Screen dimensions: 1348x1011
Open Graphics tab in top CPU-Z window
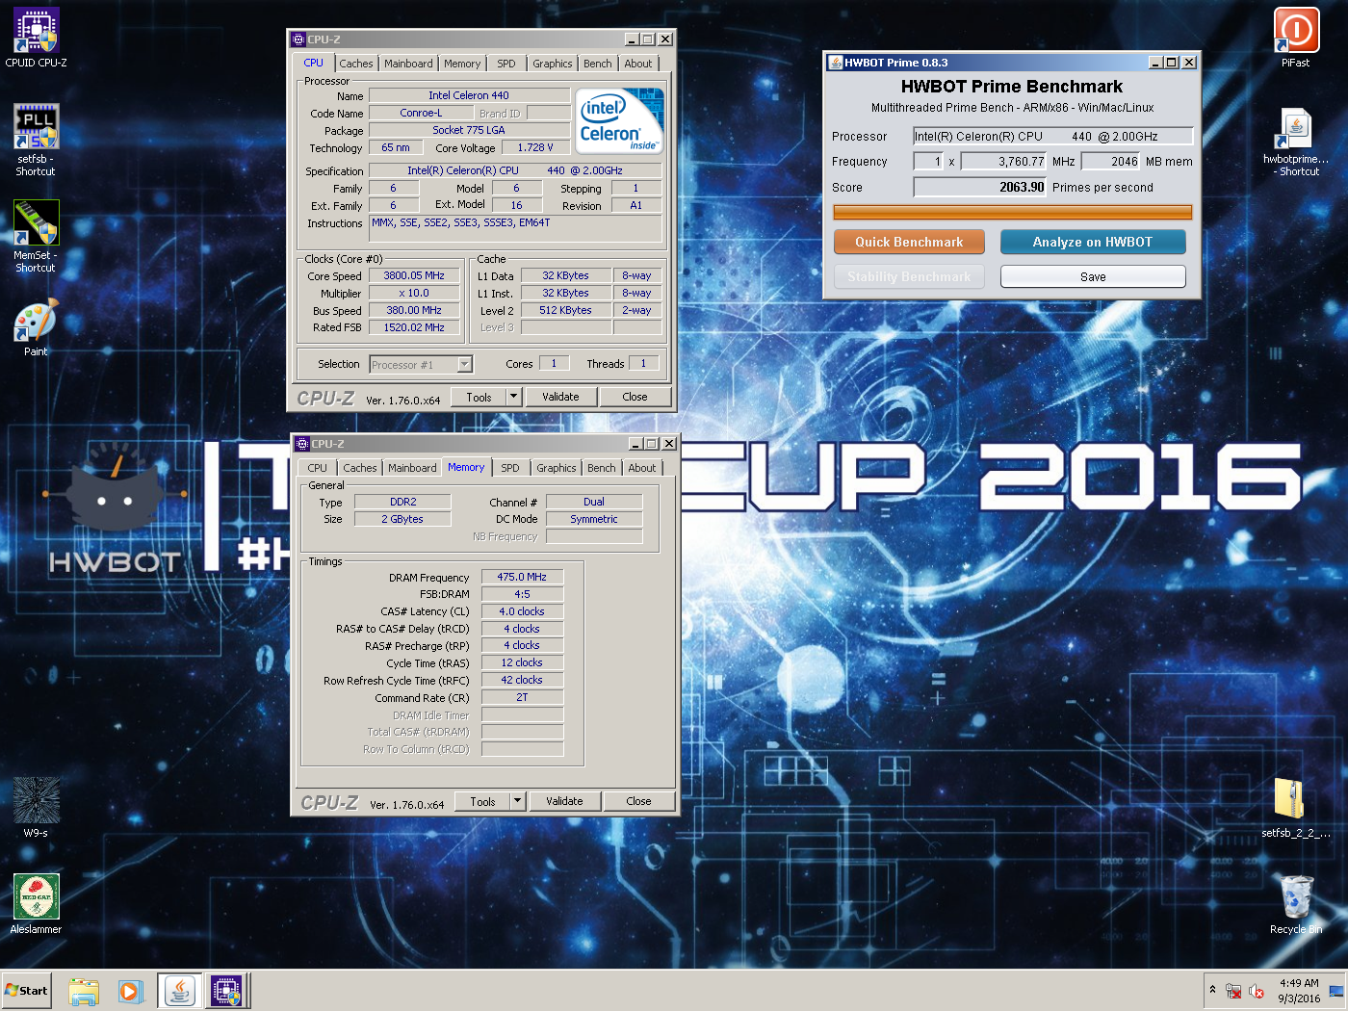(553, 64)
